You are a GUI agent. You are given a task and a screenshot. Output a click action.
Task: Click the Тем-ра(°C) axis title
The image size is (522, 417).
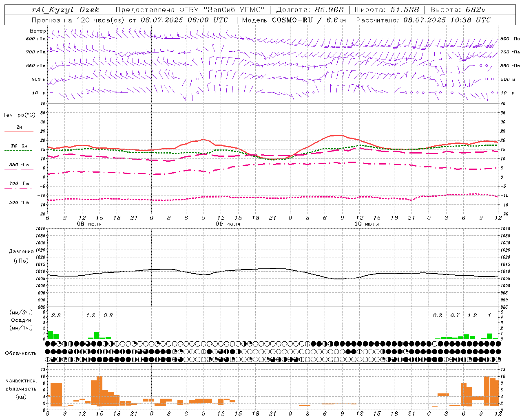[19, 115]
